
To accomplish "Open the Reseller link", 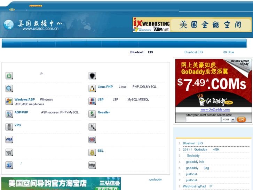I will coord(104,112).
